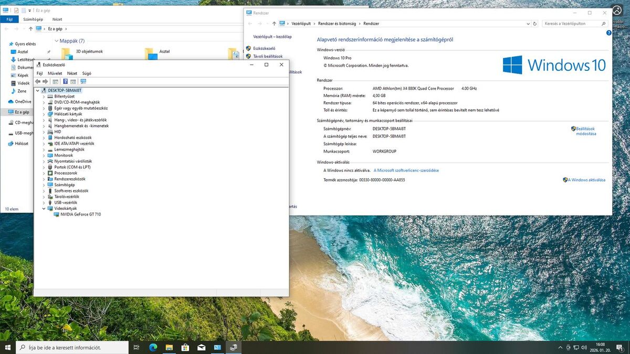Click Beállítások módosítása link
Screen dimensions: 630x354
coord(586,131)
